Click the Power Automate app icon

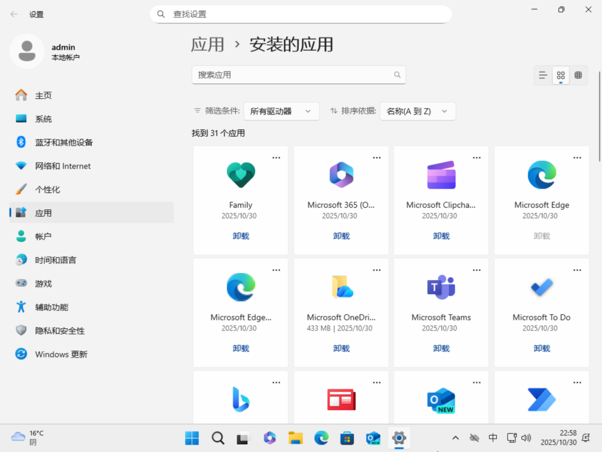tap(542, 400)
